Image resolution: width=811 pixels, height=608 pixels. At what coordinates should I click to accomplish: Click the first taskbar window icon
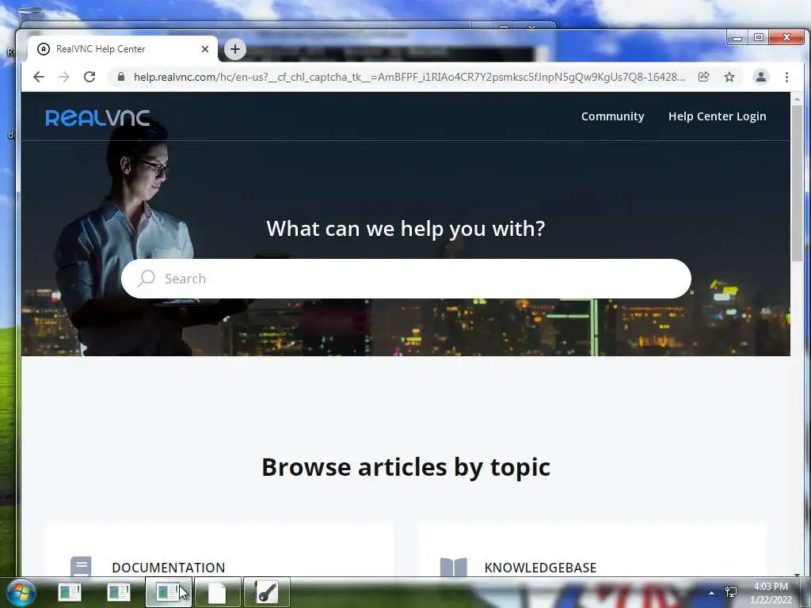click(70, 592)
